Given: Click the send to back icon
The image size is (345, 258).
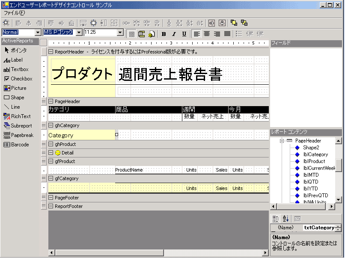Looking at the screenshot, I should [244, 23].
